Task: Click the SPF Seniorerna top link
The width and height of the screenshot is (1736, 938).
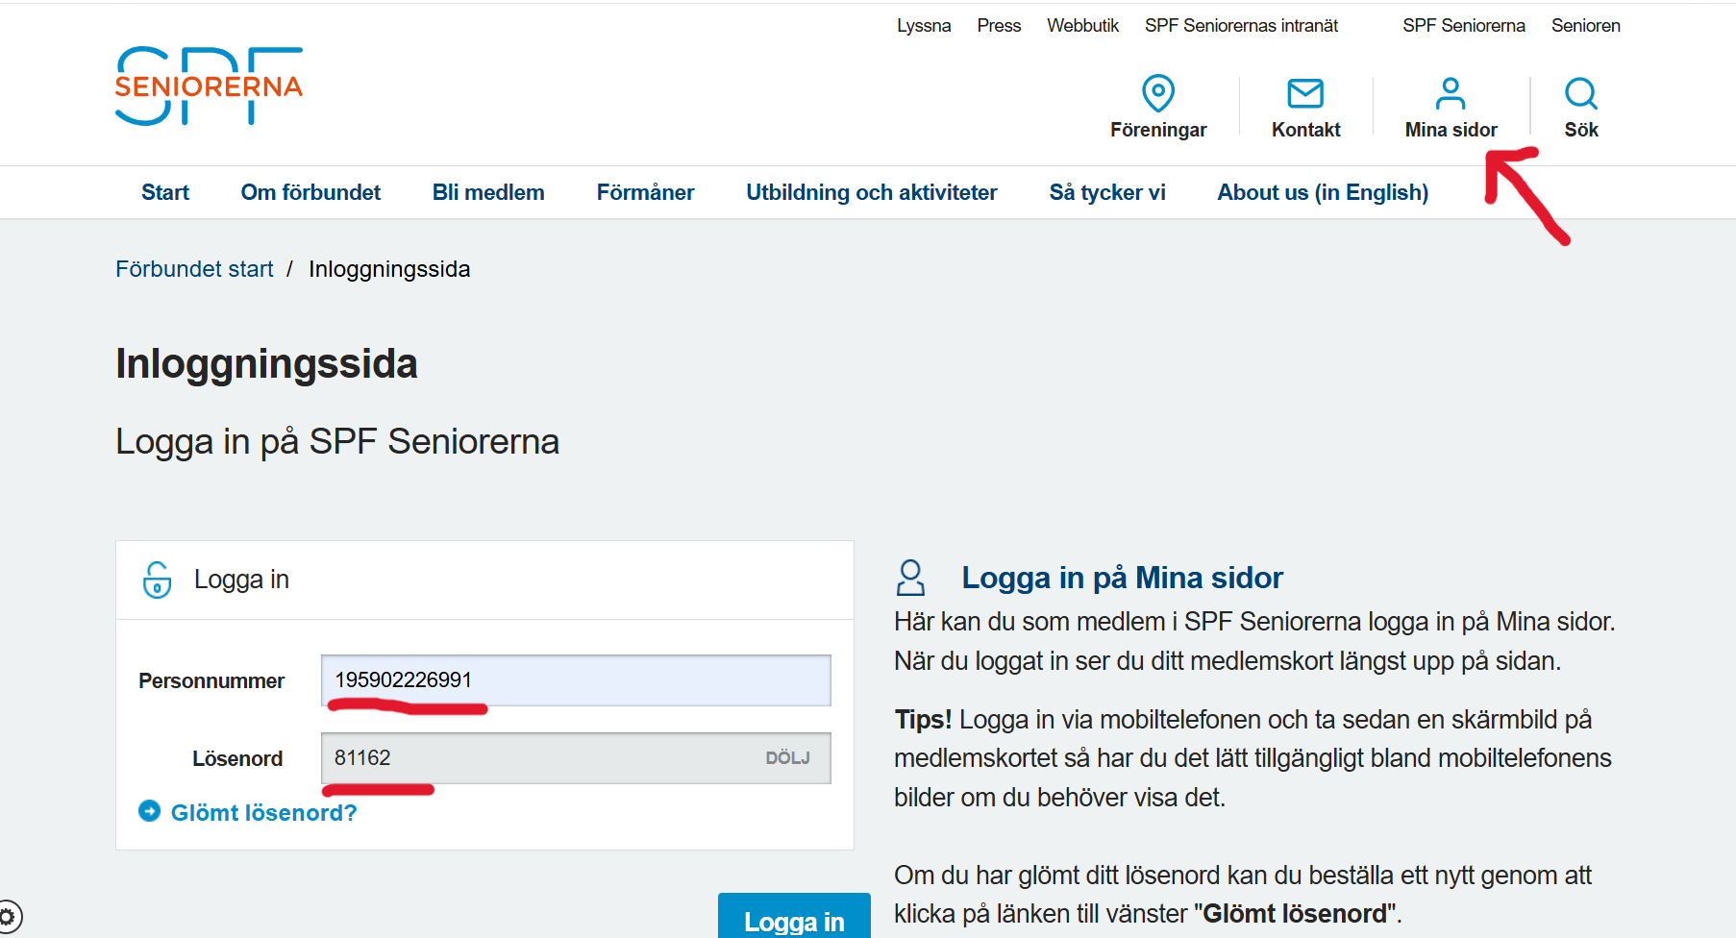Action: coord(1463,26)
